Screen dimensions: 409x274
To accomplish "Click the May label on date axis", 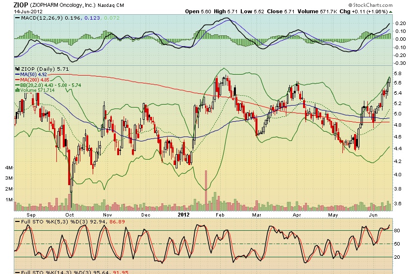I will click(x=333, y=215).
